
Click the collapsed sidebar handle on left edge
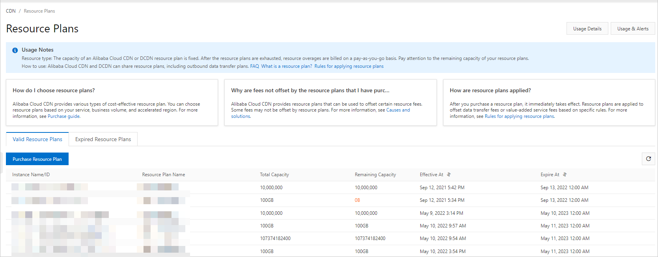(2, 162)
